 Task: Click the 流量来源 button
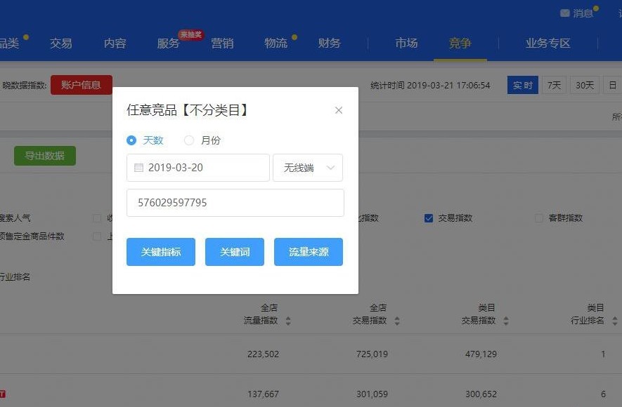coord(309,252)
